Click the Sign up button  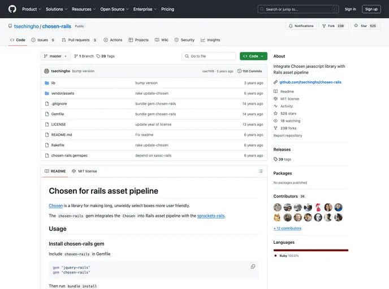tap(371, 9)
